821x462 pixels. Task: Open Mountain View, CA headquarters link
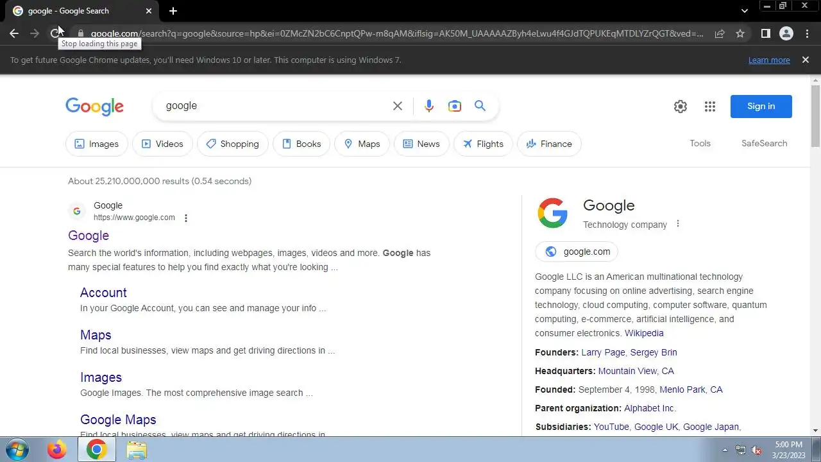point(636,371)
